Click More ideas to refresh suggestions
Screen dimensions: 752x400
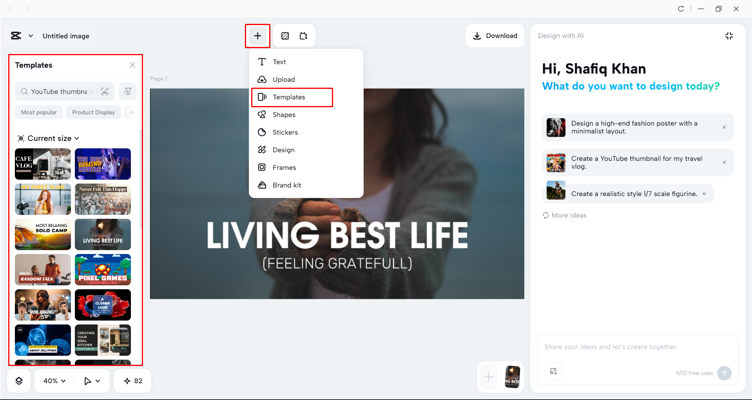point(564,215)
